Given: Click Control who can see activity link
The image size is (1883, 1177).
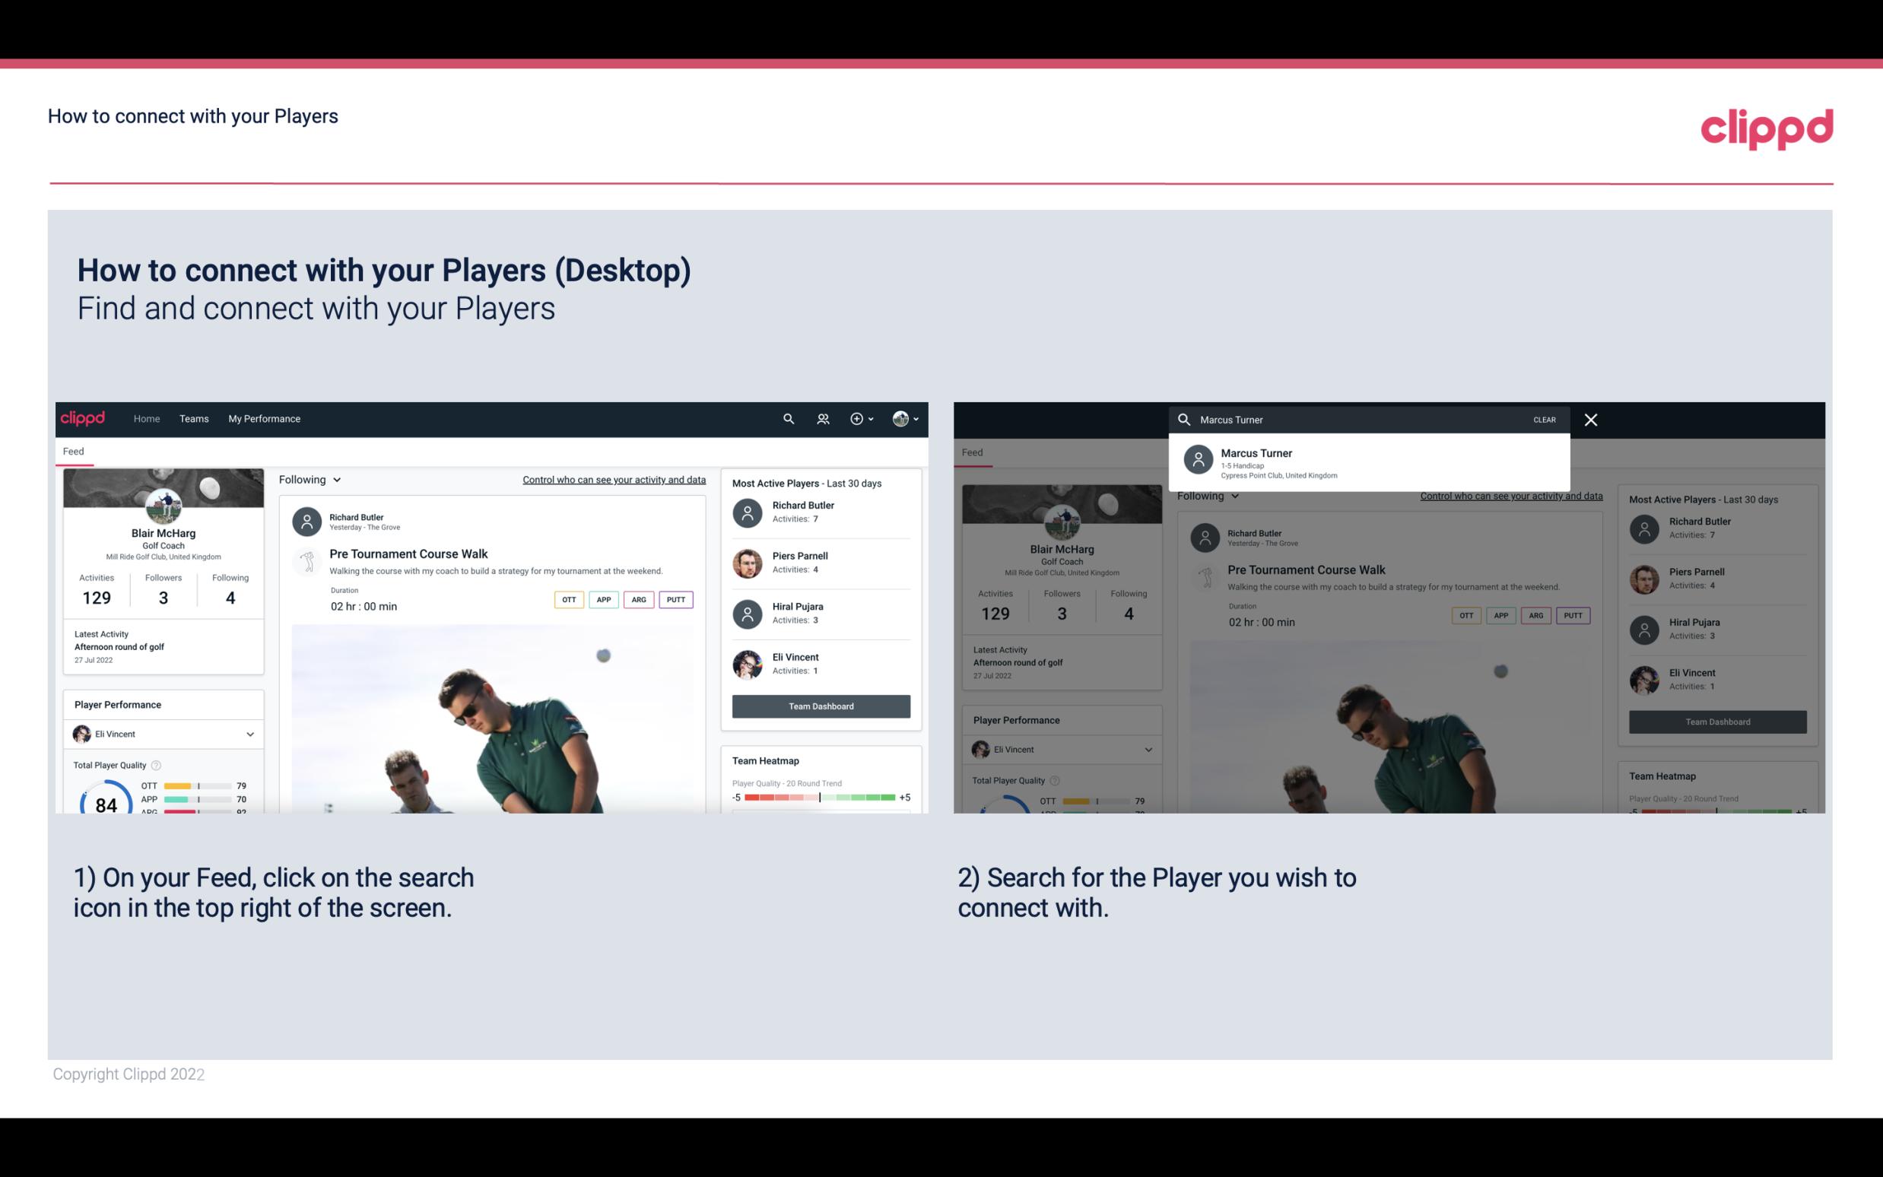Looking at the screenshot, I should click(613, 479).
